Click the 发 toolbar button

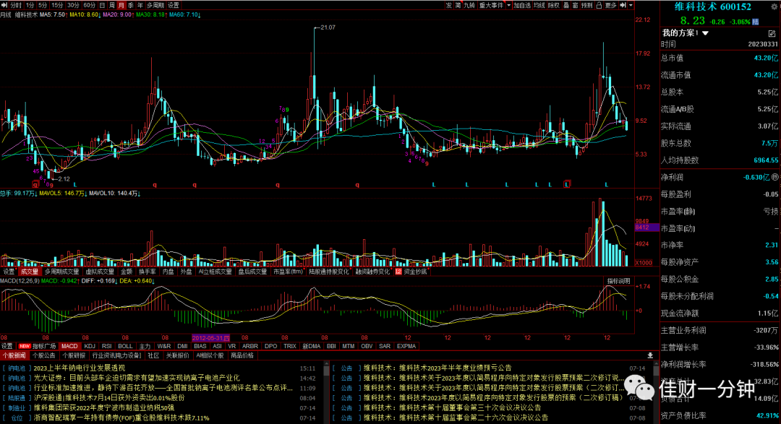tap(449, 5)
